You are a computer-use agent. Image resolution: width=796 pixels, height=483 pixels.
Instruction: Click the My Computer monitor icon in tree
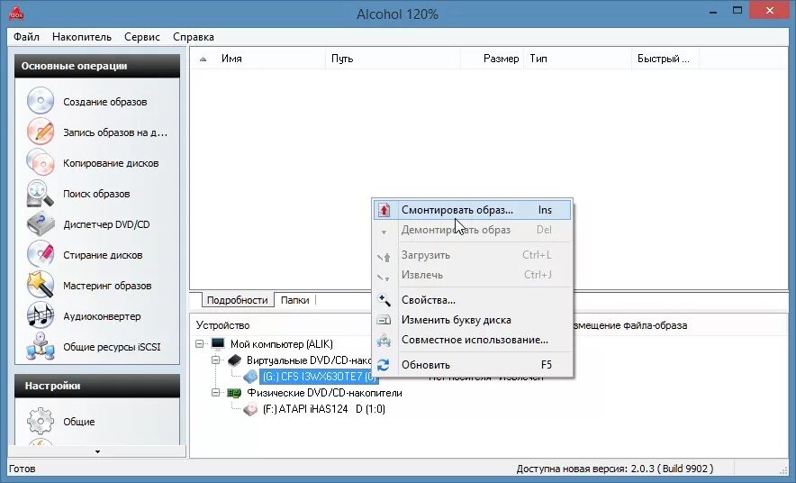pyautogui.click(x=218, y=344)
